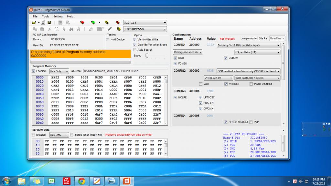This screenshot has height=186, width=331.
Task: Launch Avira from the taskbar
Action: click(66, 181)
